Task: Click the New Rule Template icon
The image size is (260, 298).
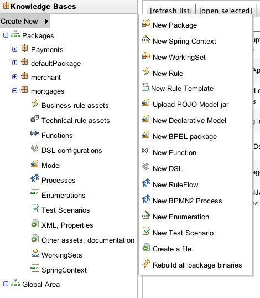Action: pos(145,87)
